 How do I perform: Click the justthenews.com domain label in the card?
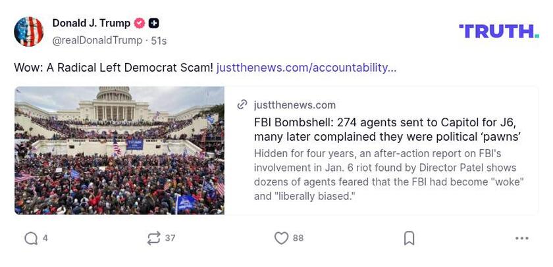tap(294, 105)
